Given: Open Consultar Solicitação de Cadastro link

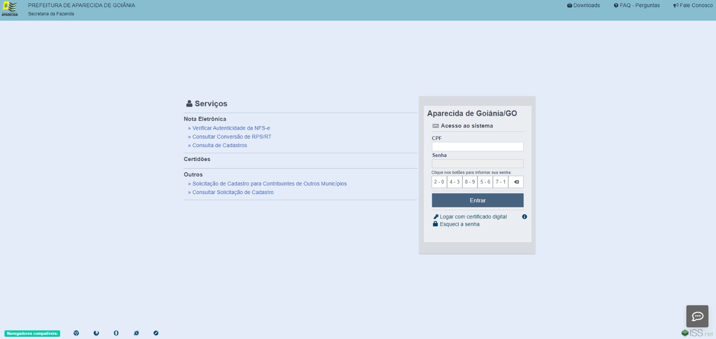Looking at the screenshot, I should tap(233, 192).
